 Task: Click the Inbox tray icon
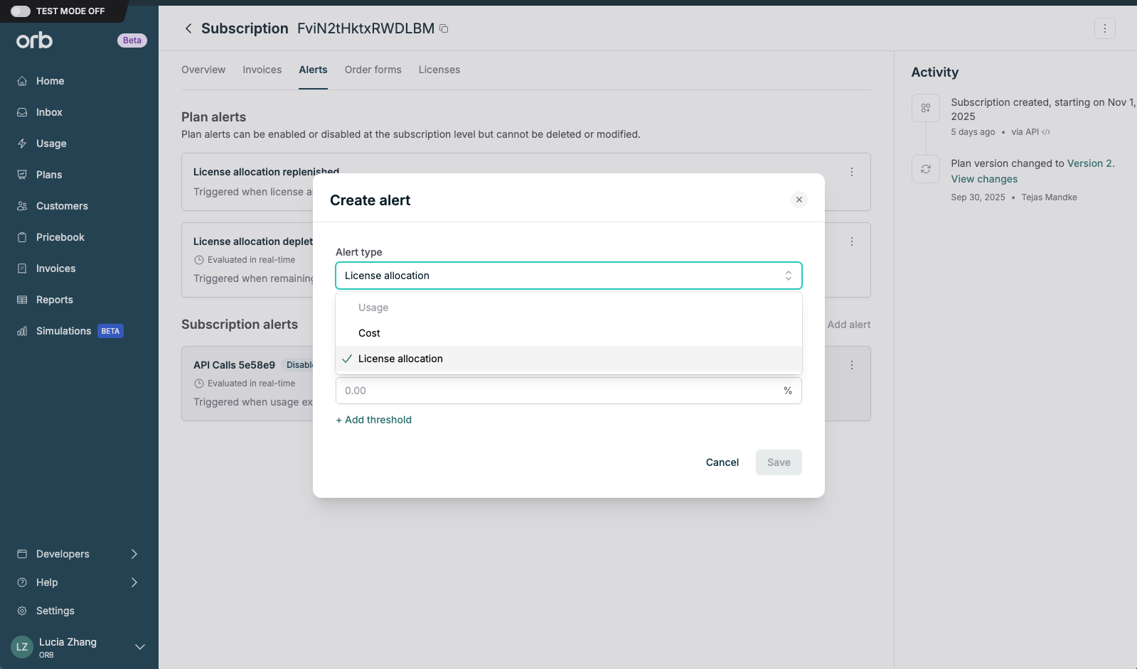(x=22, y=112)
